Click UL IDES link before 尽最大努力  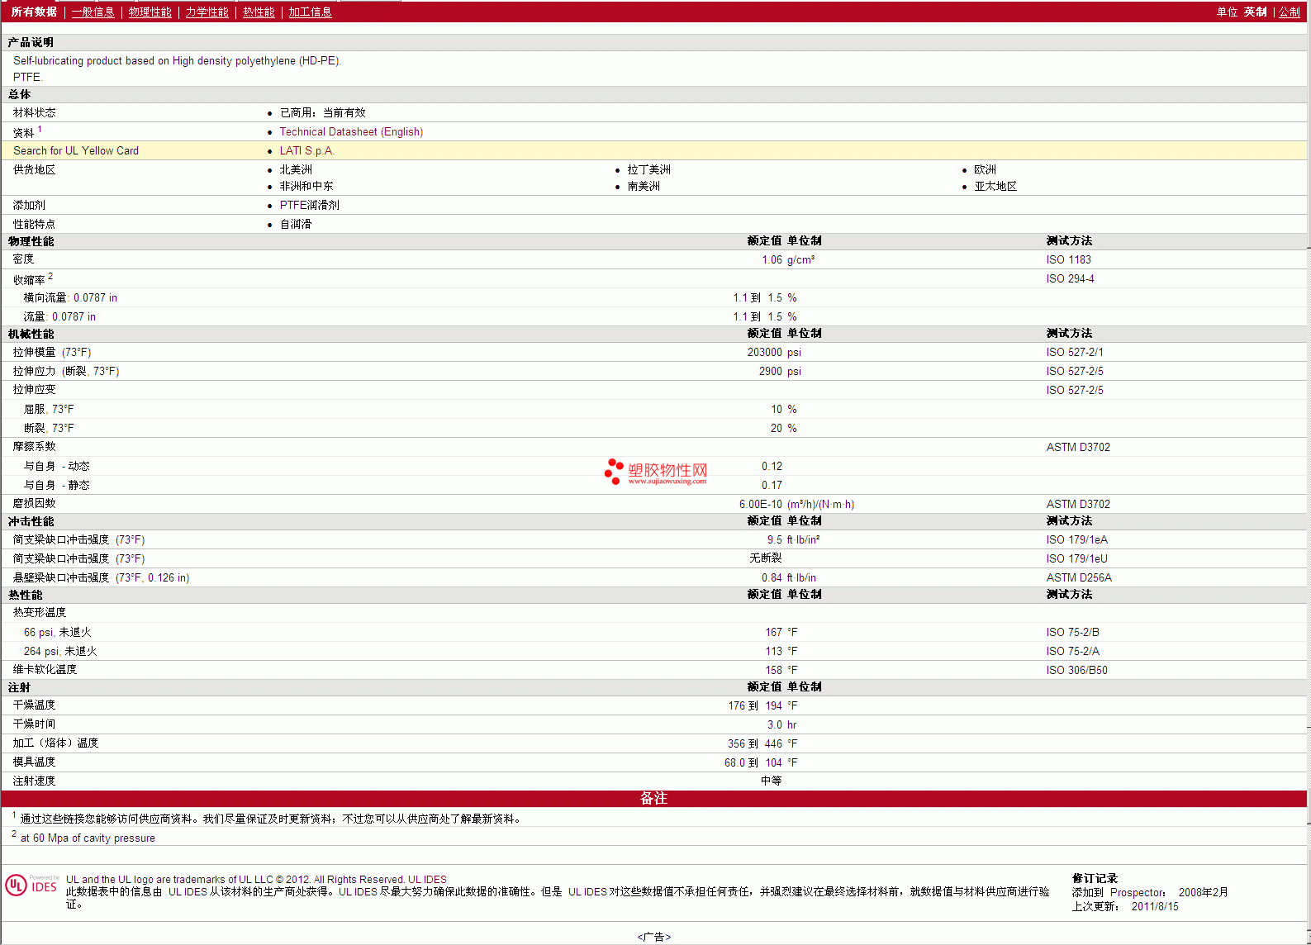358,891
